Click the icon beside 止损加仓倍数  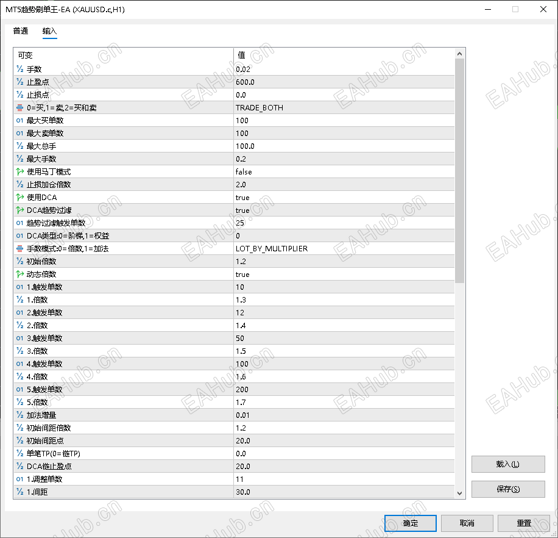20,185
